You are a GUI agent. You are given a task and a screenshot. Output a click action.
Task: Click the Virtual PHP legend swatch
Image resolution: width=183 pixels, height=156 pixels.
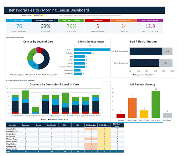[x=48, y=75]
